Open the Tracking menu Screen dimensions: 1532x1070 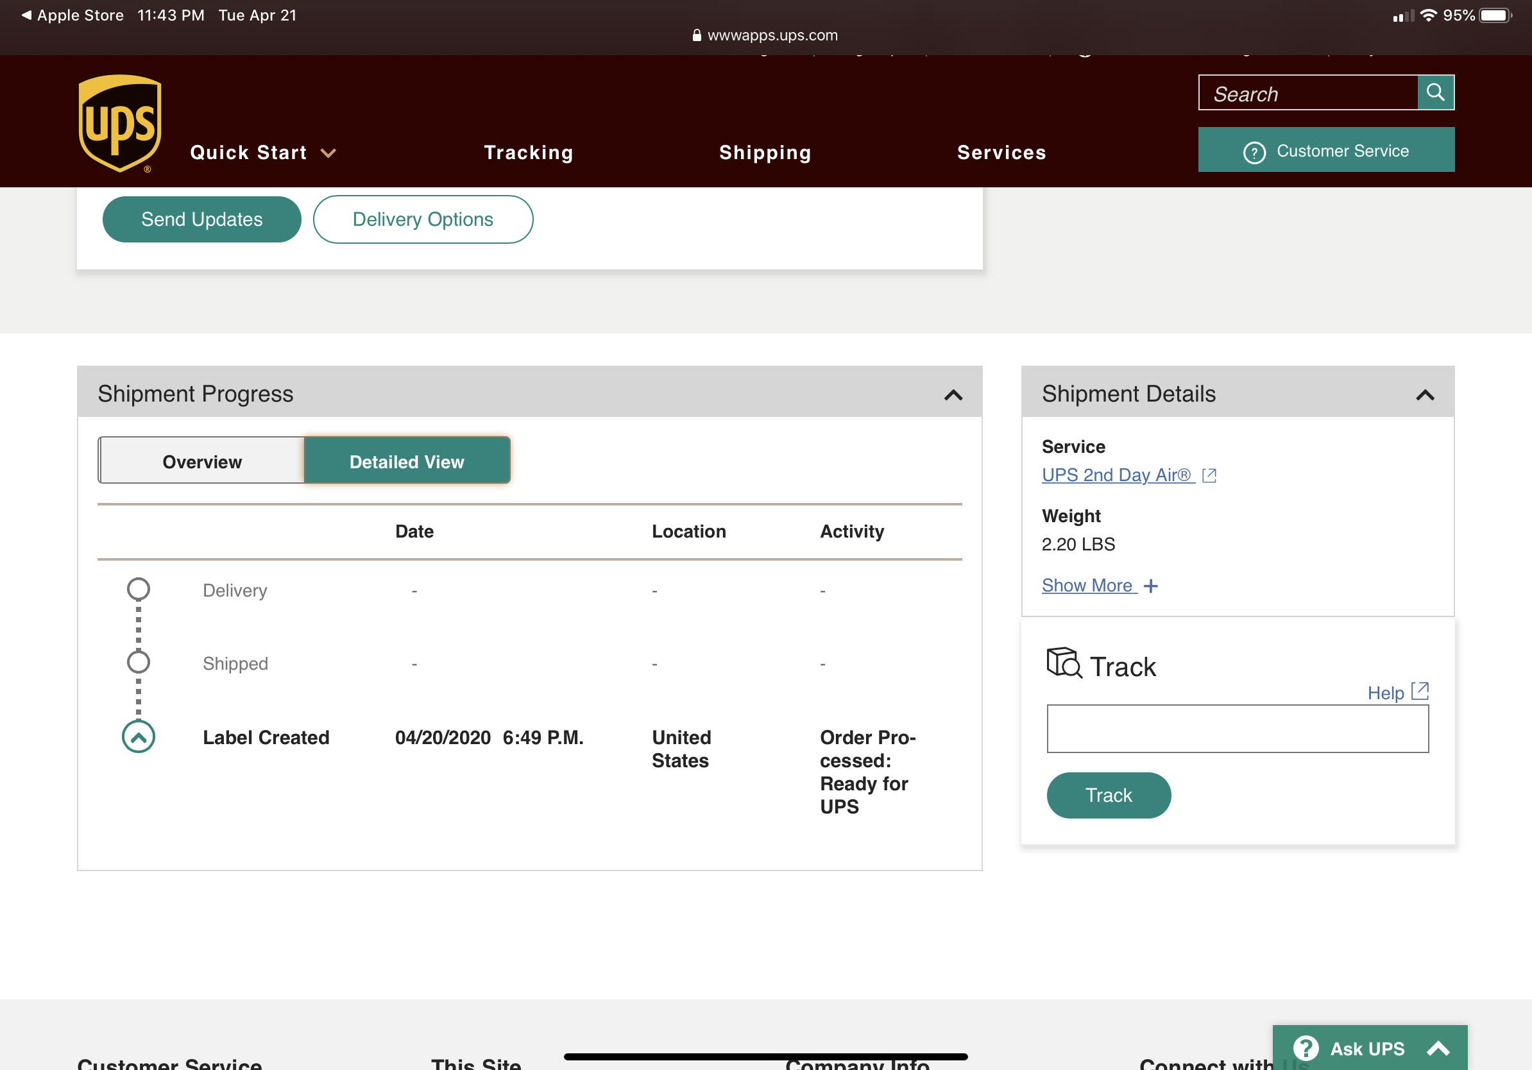point(528,153)
